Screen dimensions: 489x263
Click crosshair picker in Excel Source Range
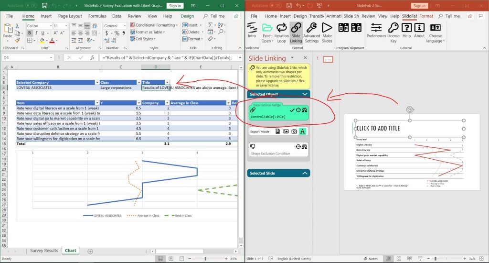298,110
